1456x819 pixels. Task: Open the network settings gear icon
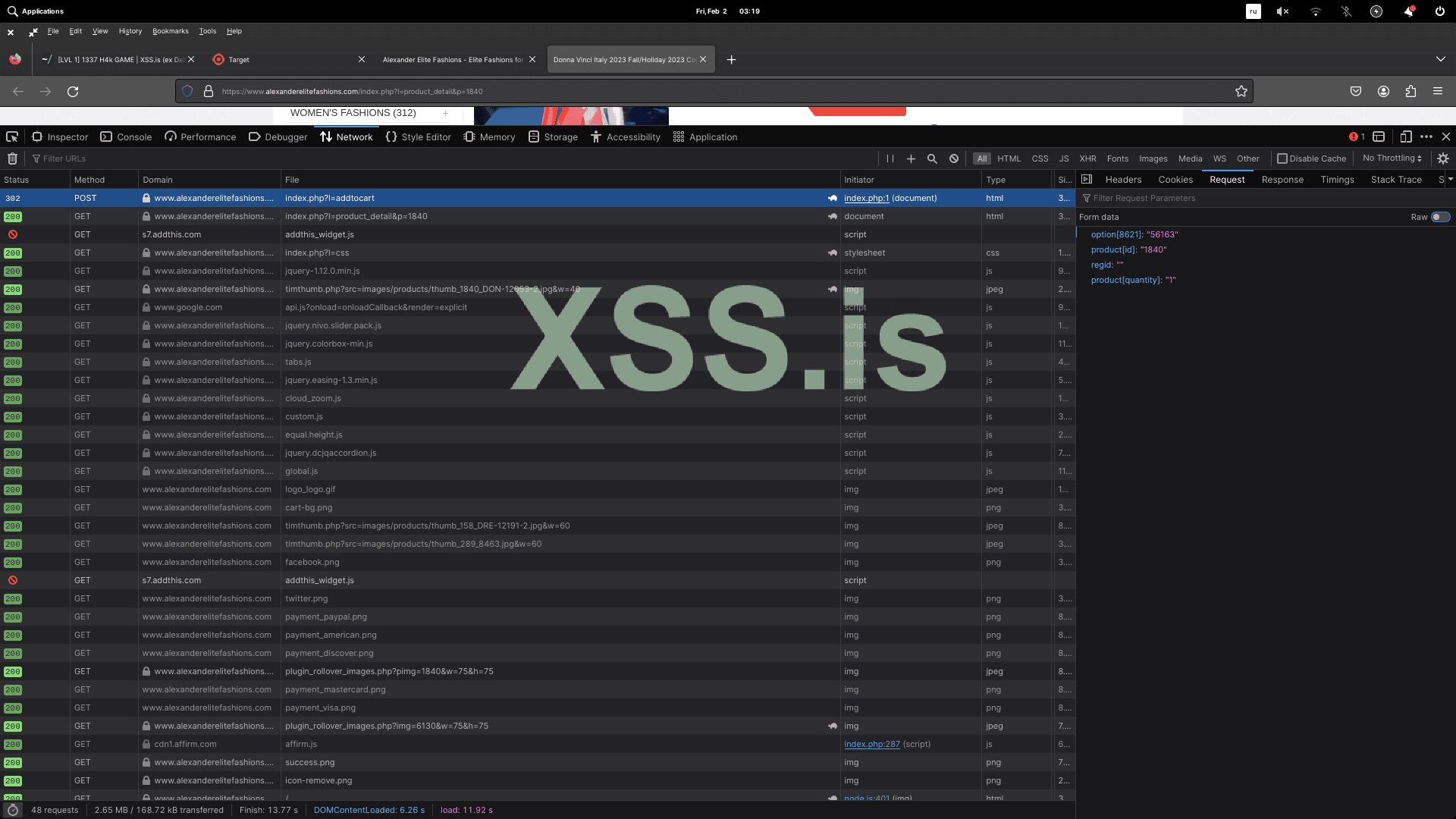click(1443, 158)
